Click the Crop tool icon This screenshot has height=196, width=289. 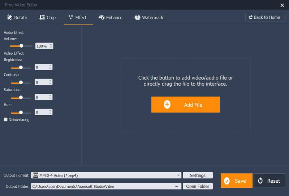tap(42, 17)
